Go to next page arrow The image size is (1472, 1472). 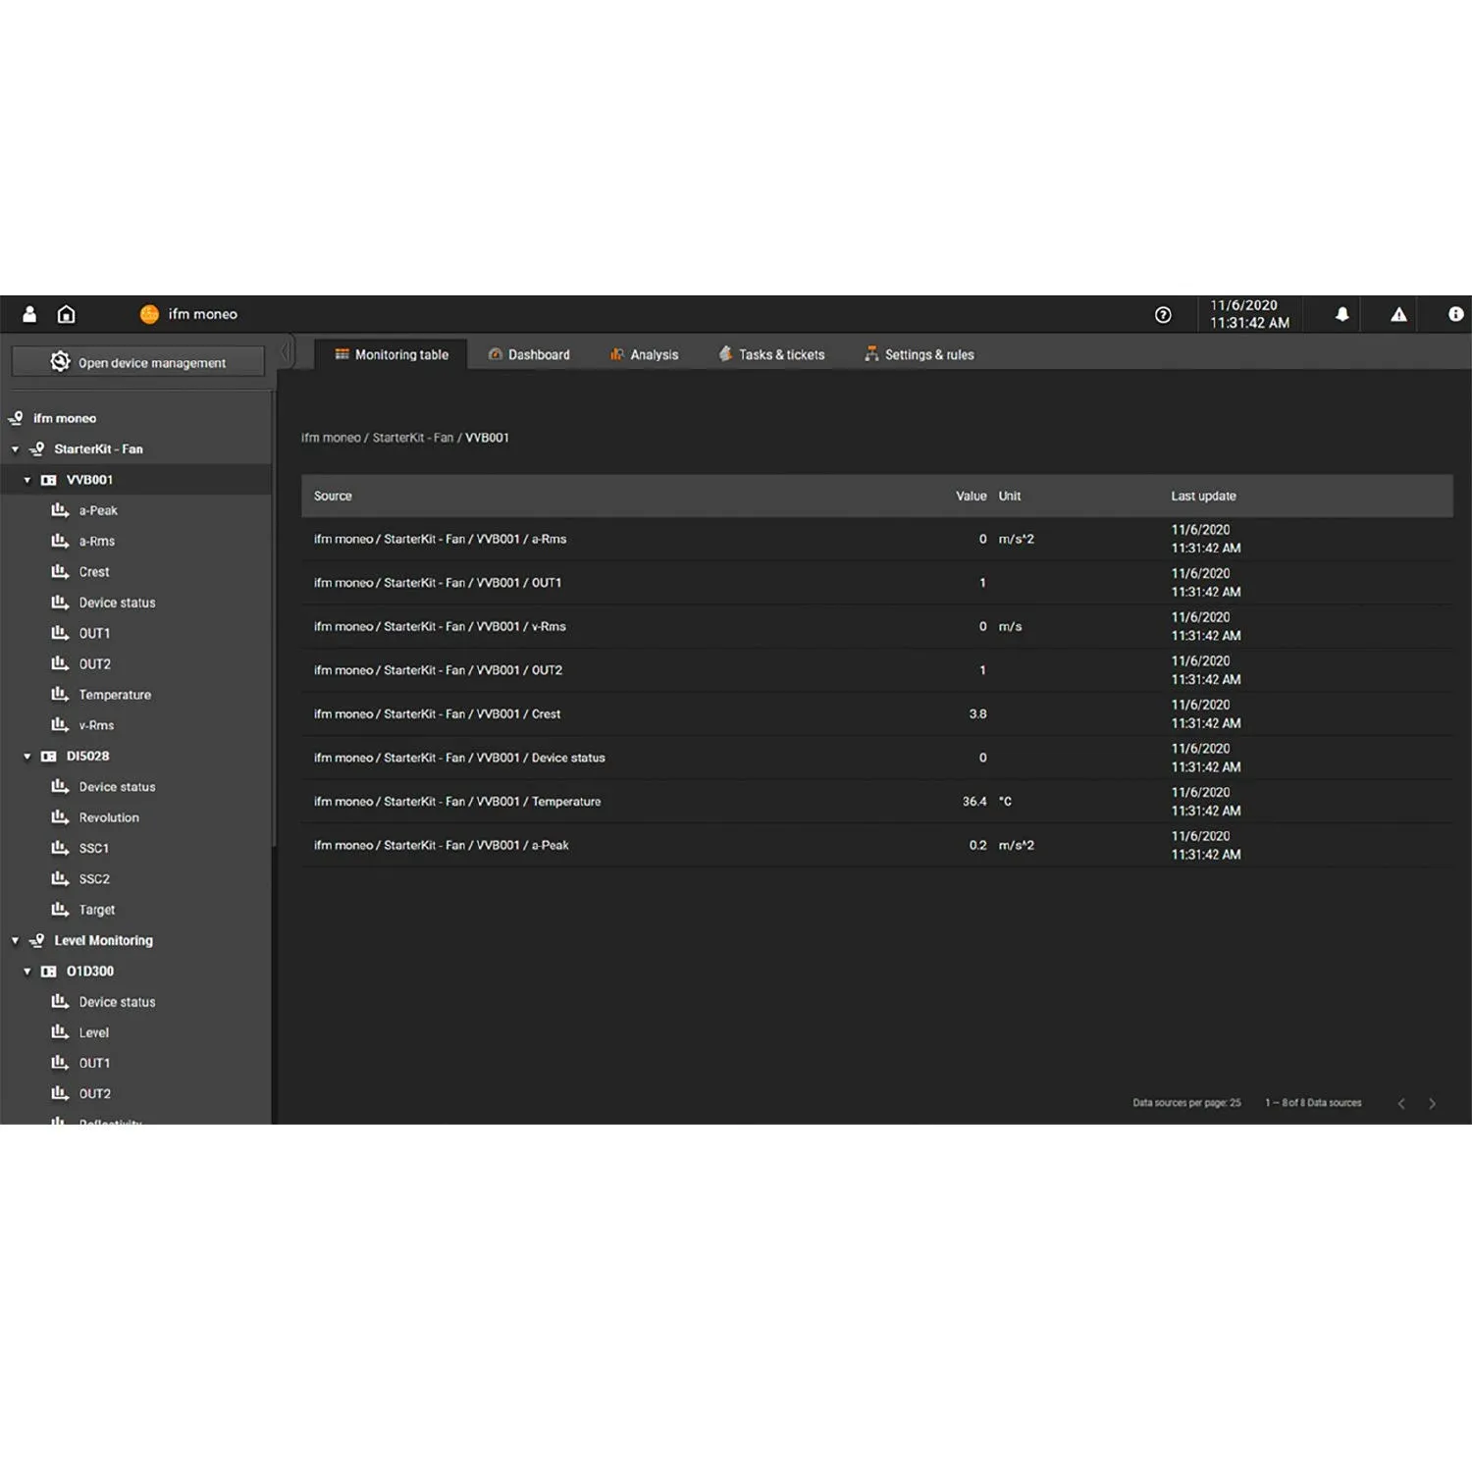[x=1432, y=1104]
